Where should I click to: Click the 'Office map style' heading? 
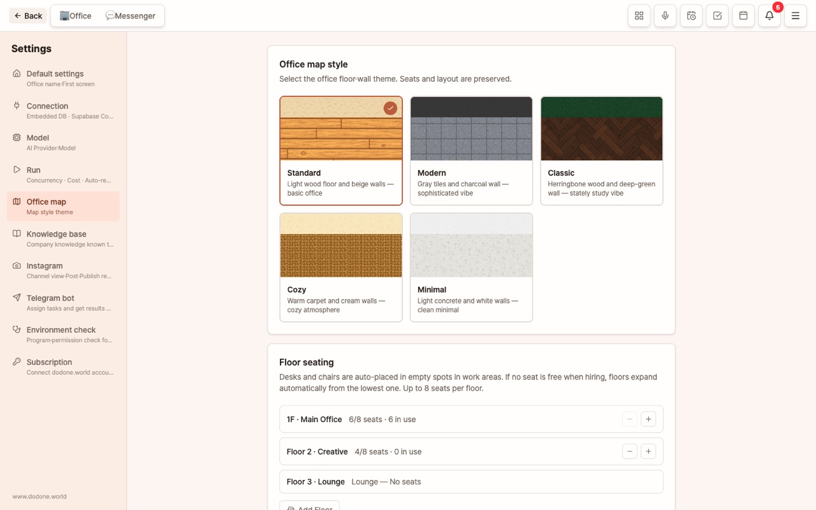[x=314, y=64]
